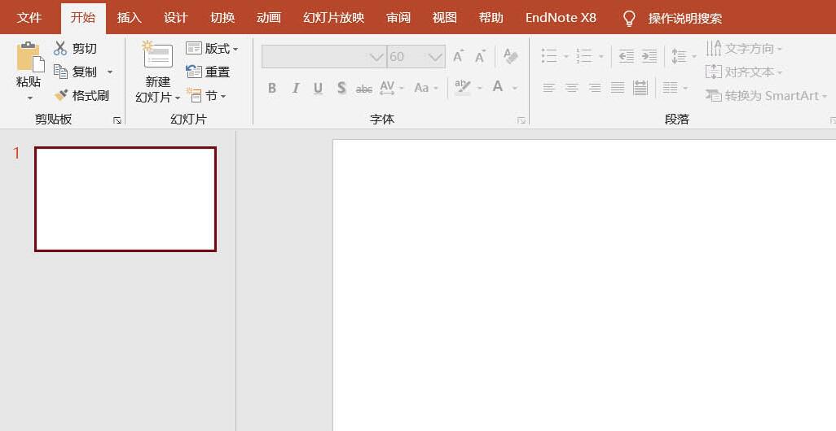
Task: Decrease font size with smaller A
Action: point(481,56)
